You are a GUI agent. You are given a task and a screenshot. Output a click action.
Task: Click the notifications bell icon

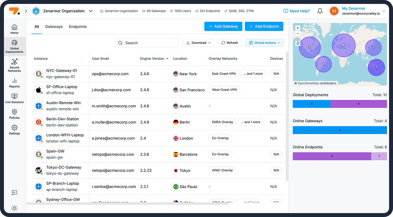click(x=320, y=11)
